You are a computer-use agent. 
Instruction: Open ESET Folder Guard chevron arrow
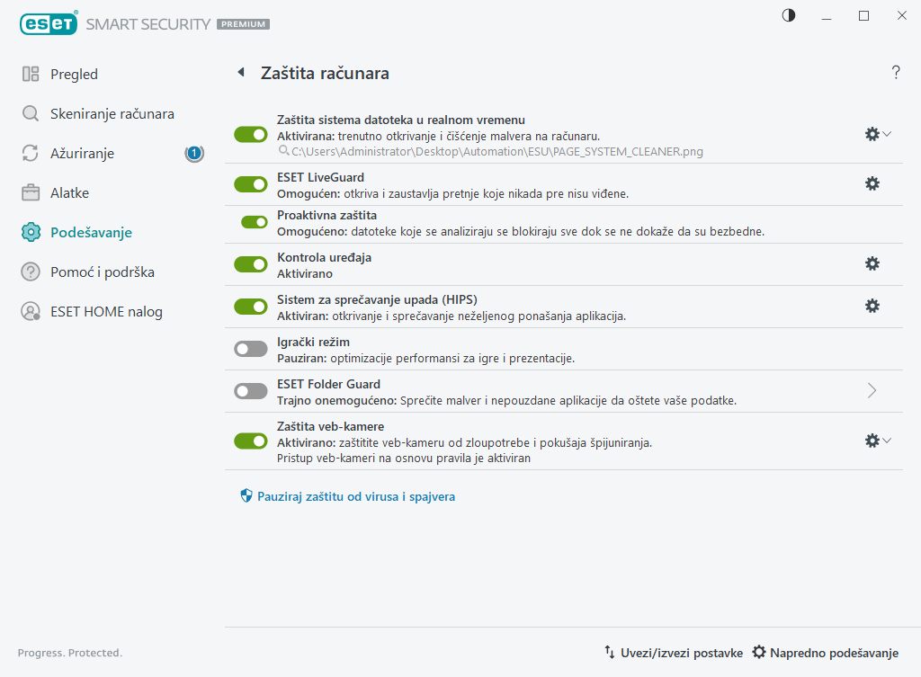(872, 390)
